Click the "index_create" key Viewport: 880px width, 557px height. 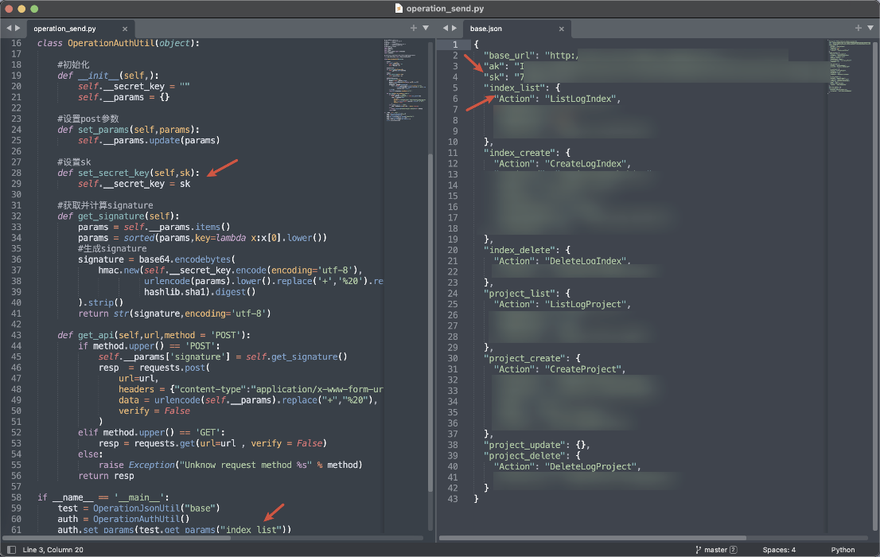[x=519, y=153]
